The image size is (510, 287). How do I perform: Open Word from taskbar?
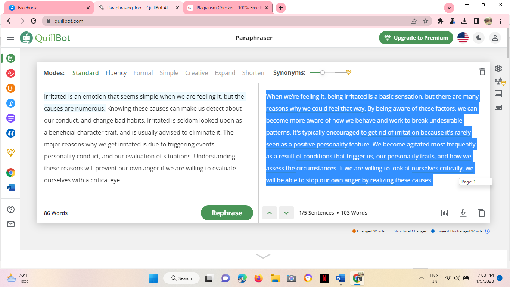[340, 278]
